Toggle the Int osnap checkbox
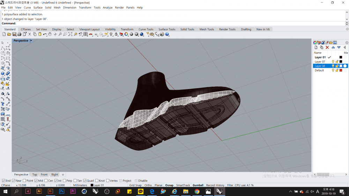The width and height of the screenshot is (349, 196). pos(56,181)
